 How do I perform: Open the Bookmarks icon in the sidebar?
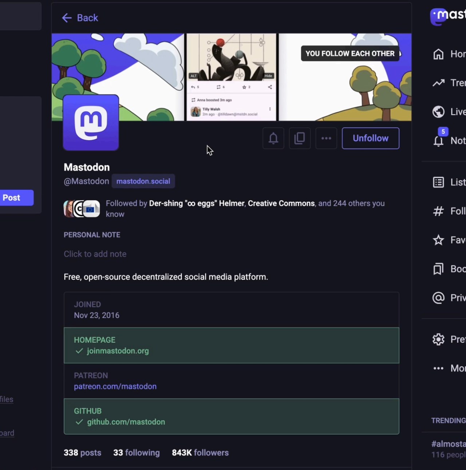pos(438,269)
